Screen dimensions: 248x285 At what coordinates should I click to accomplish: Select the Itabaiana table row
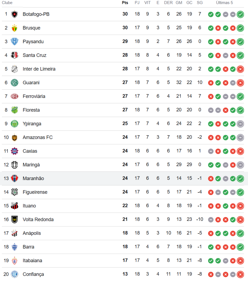pos(123,261)
